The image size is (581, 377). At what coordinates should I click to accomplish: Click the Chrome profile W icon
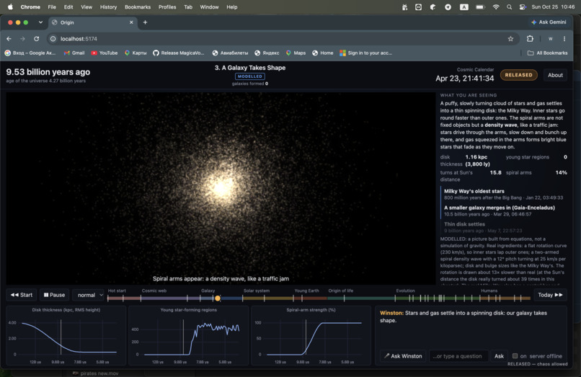click(x=550, y=38)
